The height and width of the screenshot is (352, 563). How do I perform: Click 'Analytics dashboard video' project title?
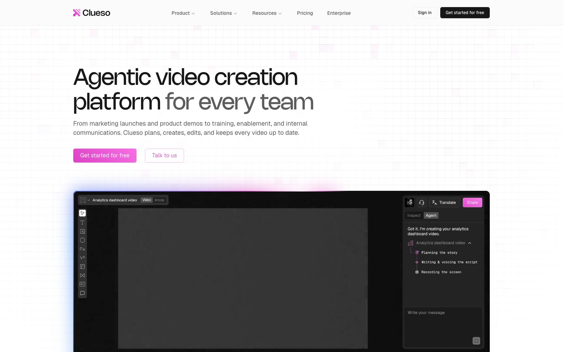tap(115, 200)
